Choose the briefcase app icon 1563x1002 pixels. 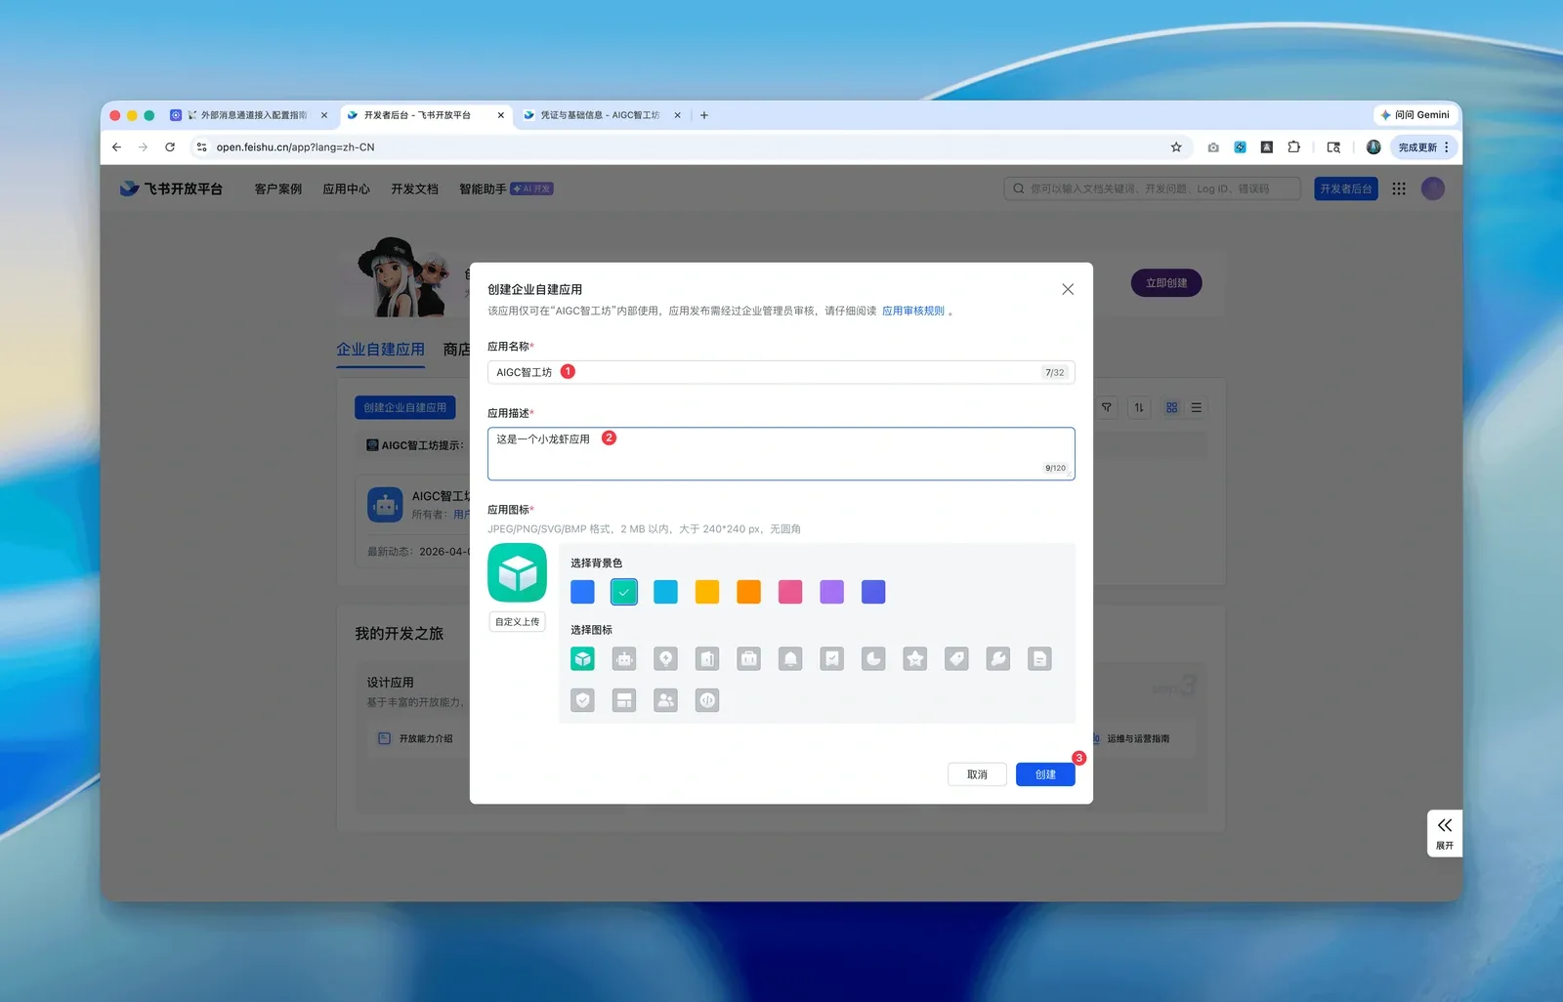749,659
